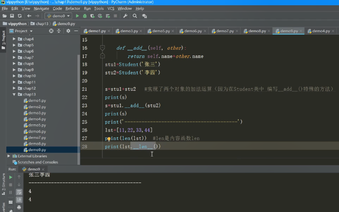This screenshot has height=212, width=339.
Task: Select demo6.py in project tree
Action: coord(37,132)
